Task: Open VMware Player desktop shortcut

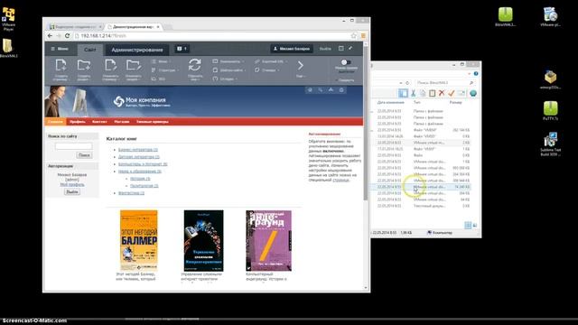Action: (x=8, y=19)
